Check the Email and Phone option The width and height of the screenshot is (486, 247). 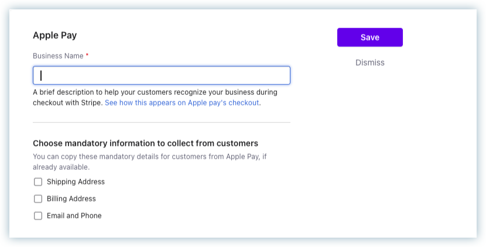pyautogui.click(x=38, y=216)
